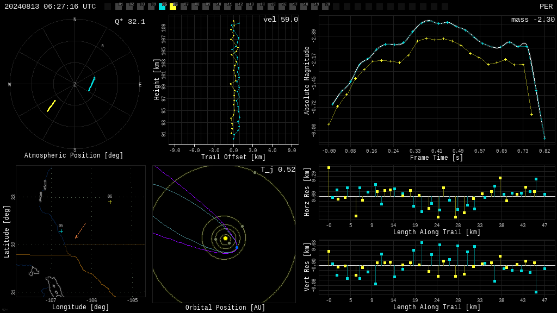Click the cyan trail in atmospheric position plot
The width and height of the screenshot is (557, 313).
[x=92, y=84]
